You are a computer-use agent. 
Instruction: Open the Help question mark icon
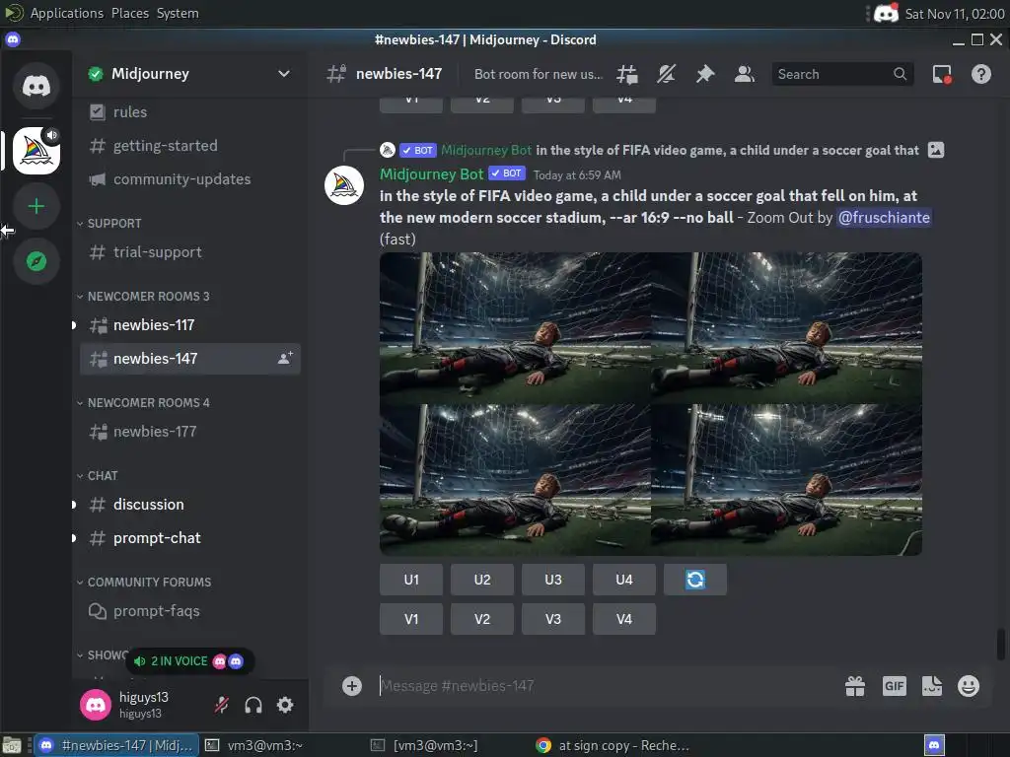pyautogui.click(x=981, y=74)
